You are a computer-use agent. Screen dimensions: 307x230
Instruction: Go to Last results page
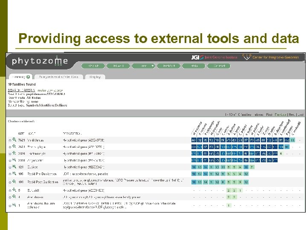tap(300, 115)
